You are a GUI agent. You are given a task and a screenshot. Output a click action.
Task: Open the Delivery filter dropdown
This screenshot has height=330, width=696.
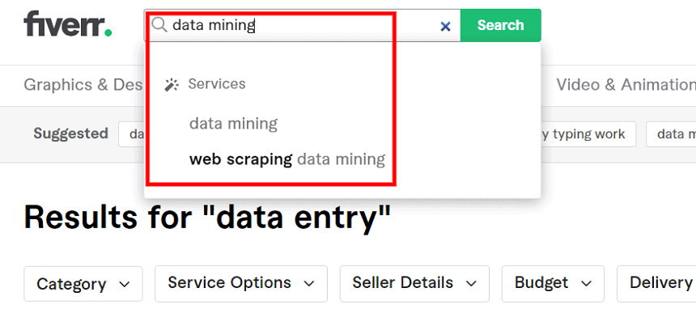656,283
